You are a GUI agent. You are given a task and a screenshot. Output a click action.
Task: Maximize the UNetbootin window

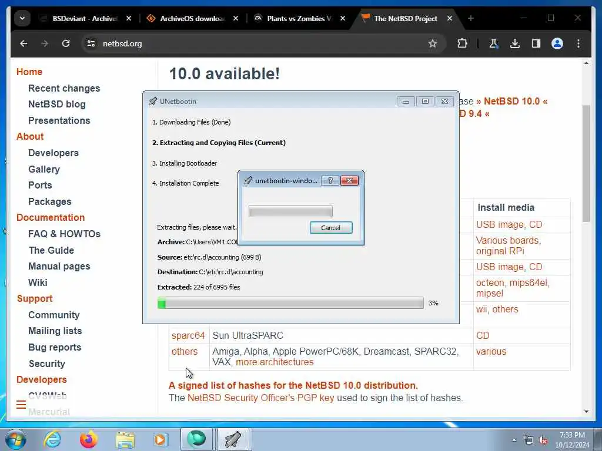pos(425,101)
